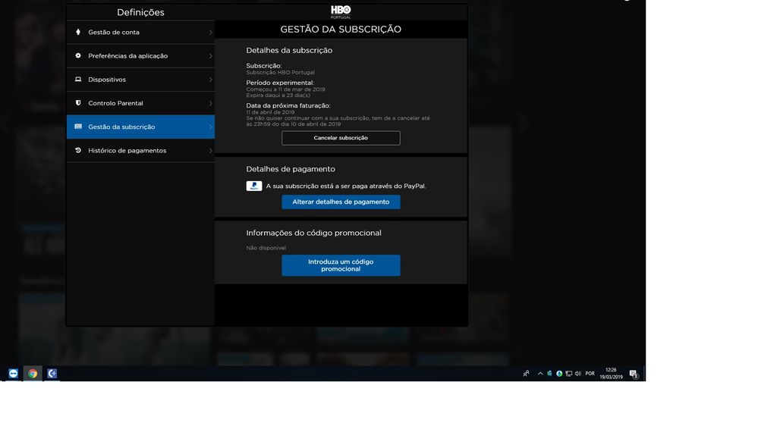The width and height of the screenshot is (758, 426).
Task: Click the PayPal logo in payment details
Action: [254, 186]
